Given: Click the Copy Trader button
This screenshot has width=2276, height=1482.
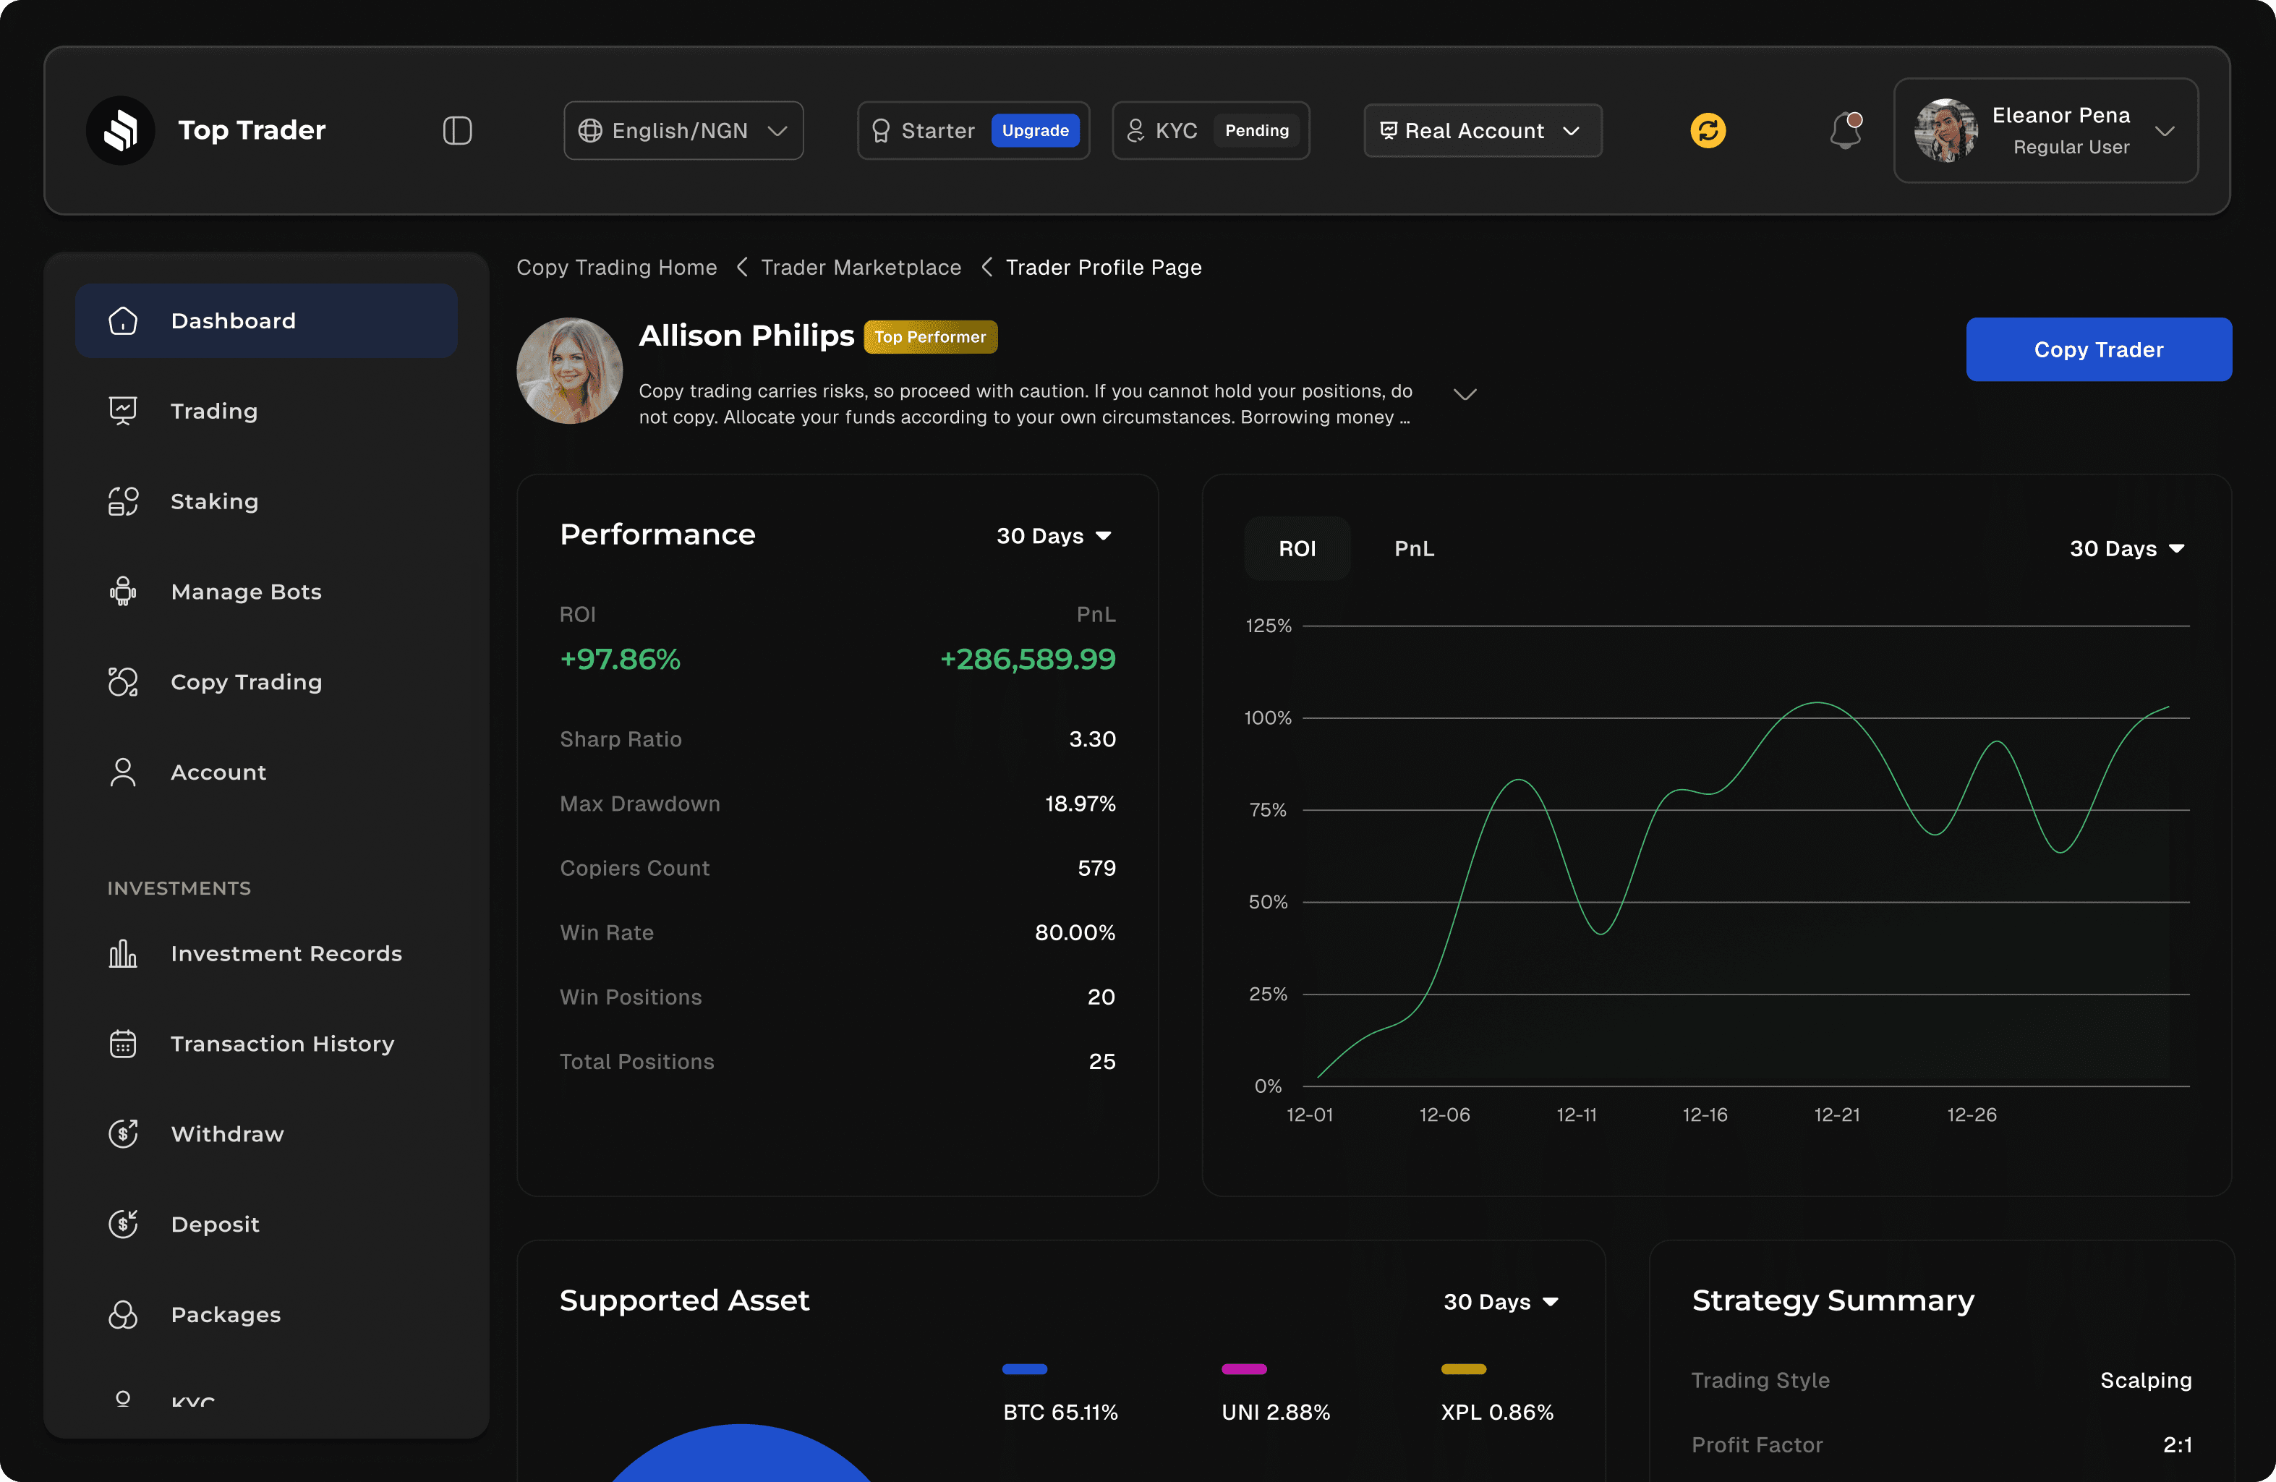Looking at the screenshot, I should pos(2098,349).
